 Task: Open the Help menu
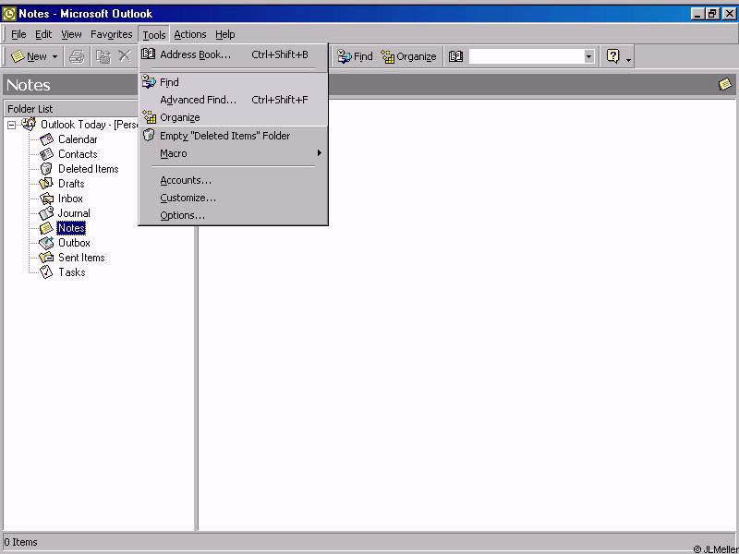(224, 34)
